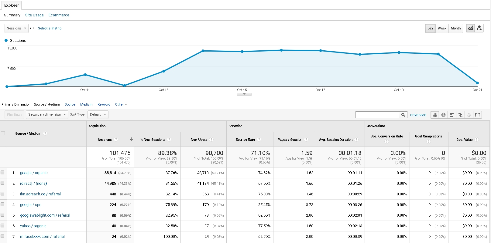
Task: Open help icon for Goal Completions
Action: click(x=429, y=142)
